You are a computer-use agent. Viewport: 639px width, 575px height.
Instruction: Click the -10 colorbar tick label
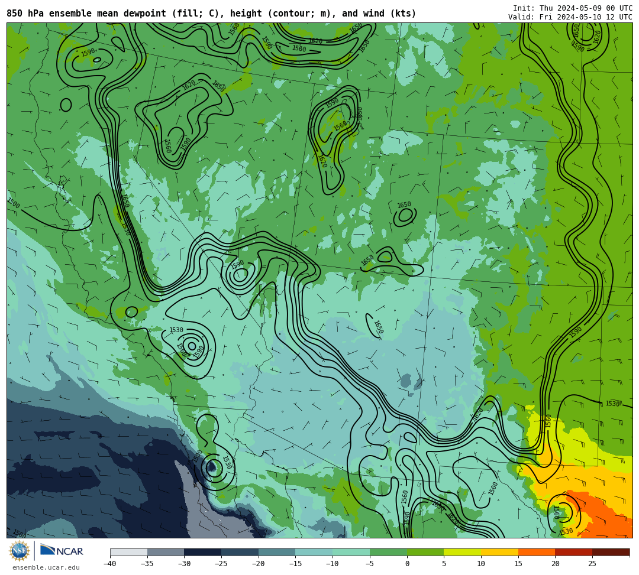(x=333, y=564)
